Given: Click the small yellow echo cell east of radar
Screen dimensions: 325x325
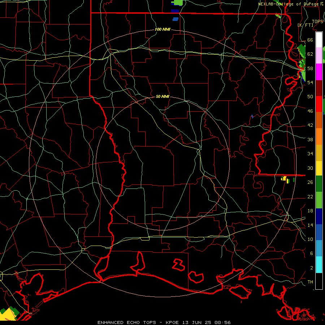Looking at the screenshot, I should point(285,178).
